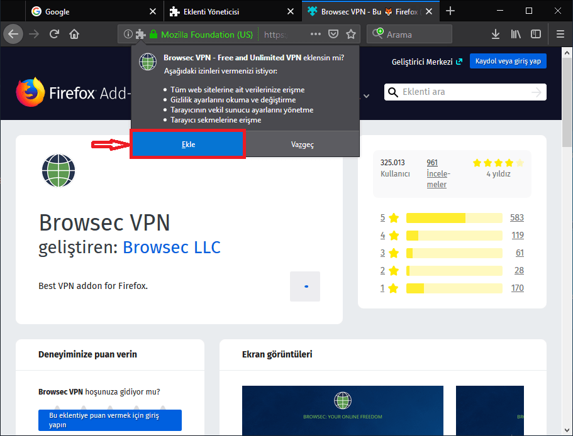Click in the Arama search box
Image resolution: width=573 pixels, height=436 pixels.
(409, 35)
